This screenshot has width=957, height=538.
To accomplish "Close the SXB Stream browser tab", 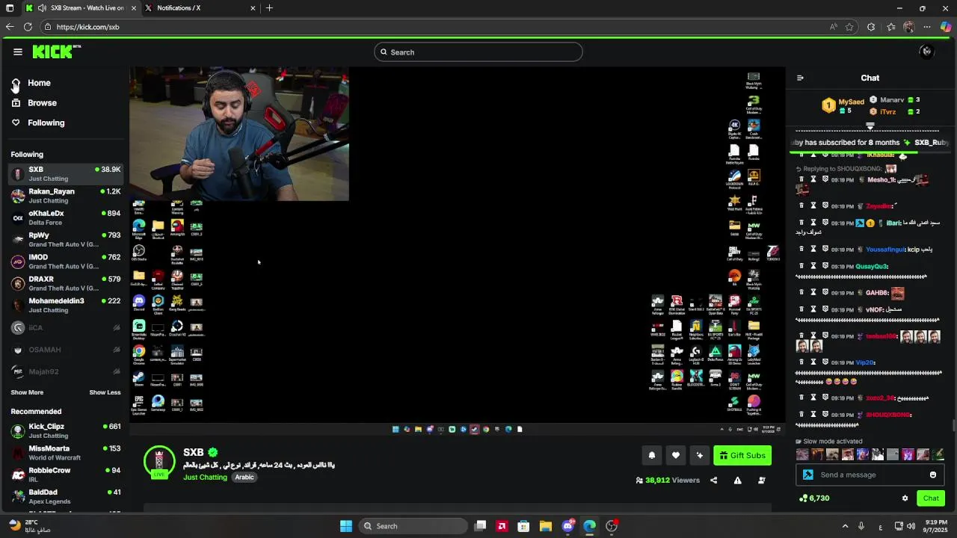I will click(134, 8).
